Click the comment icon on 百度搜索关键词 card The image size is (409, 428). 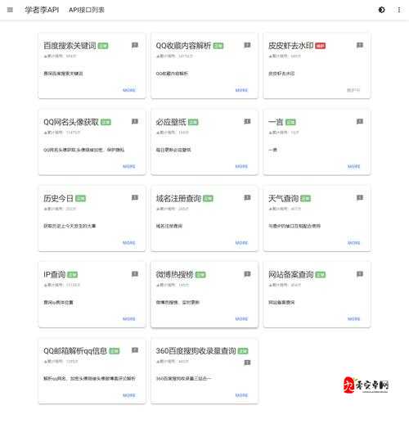click(135, 45)
